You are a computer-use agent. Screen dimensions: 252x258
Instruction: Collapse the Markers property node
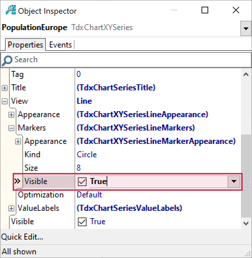click(11, 128)
